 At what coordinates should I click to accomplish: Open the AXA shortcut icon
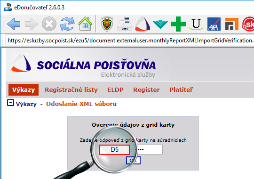click(214, 24)
